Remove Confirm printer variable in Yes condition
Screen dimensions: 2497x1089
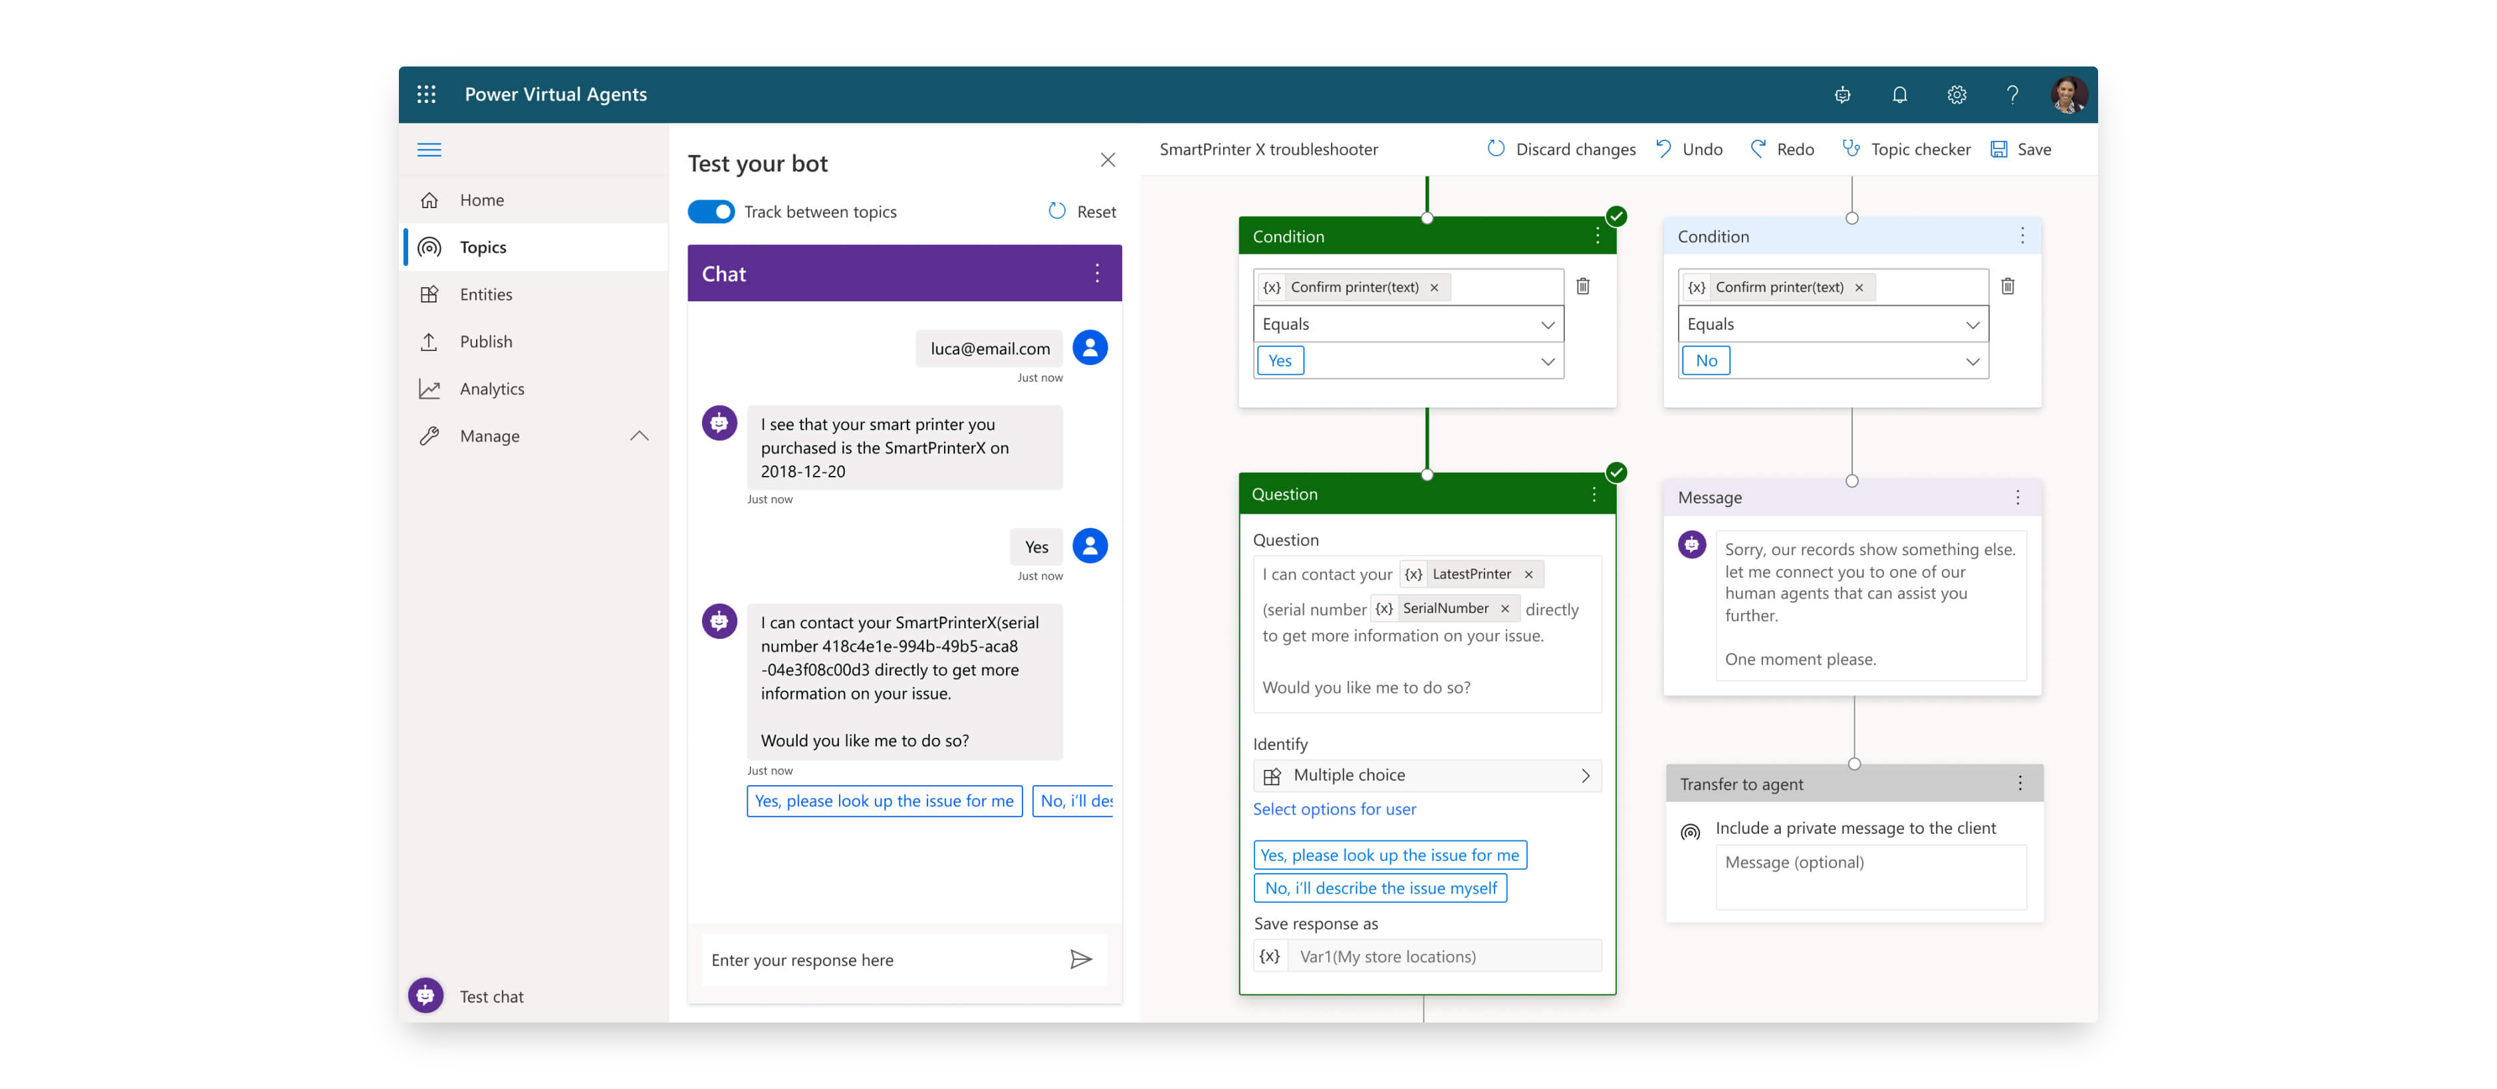click(1433, 287)
